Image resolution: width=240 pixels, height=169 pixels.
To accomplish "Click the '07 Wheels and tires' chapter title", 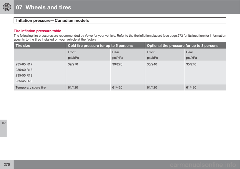I will tap(43, 7).
